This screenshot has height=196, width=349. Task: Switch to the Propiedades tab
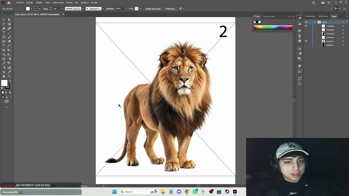click(x=310, y=16)
